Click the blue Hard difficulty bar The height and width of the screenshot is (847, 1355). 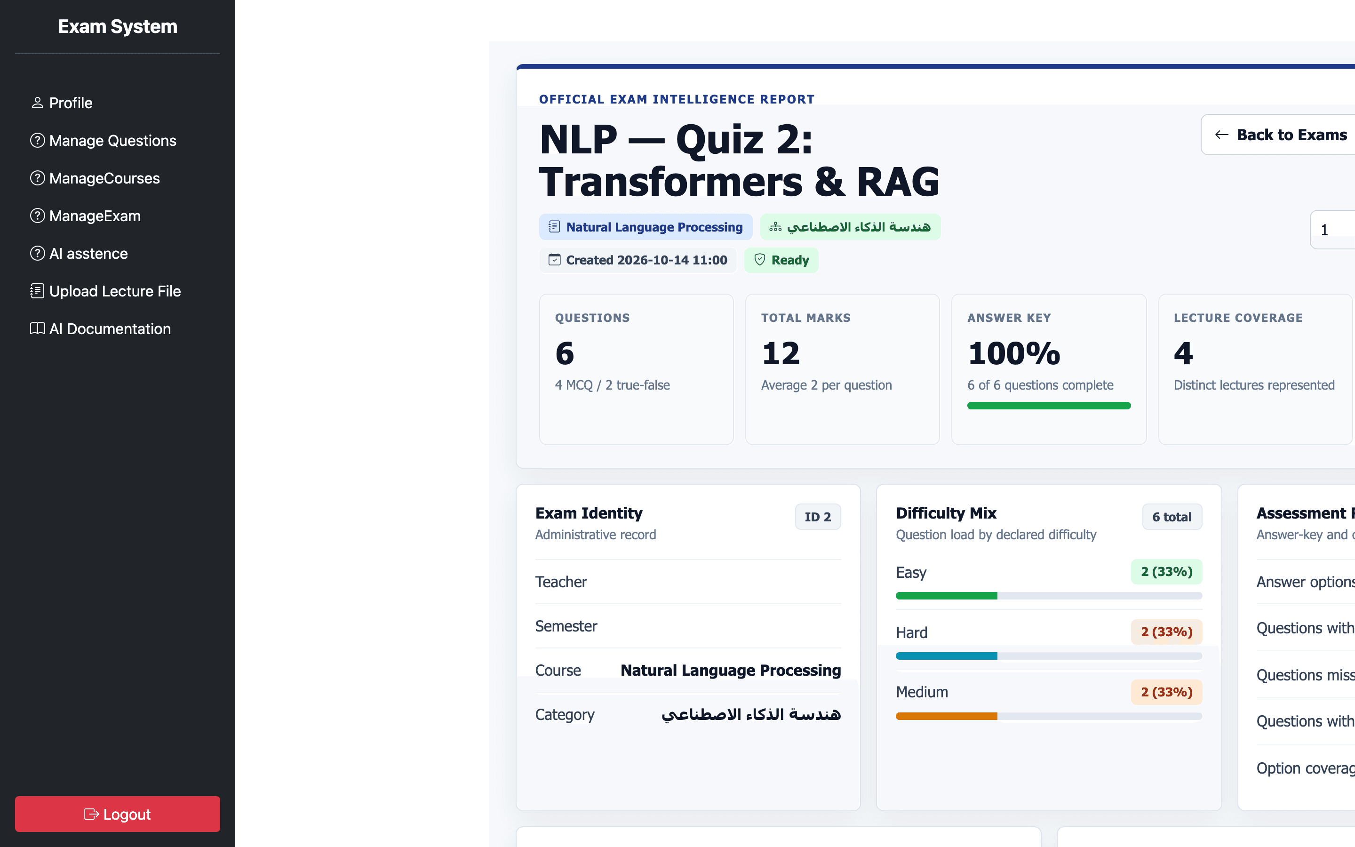point(946,656)
